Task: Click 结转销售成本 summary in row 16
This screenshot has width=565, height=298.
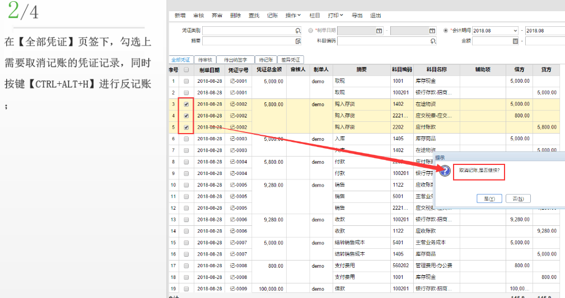Action: [350, 254]
